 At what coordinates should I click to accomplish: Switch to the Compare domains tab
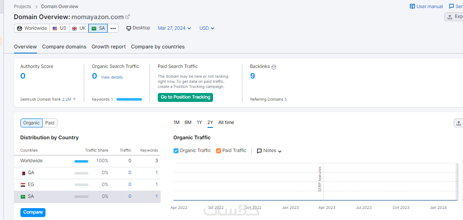64,47
